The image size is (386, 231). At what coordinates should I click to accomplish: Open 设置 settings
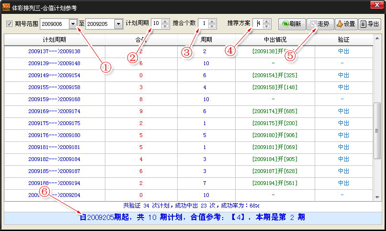pos(345,24)
